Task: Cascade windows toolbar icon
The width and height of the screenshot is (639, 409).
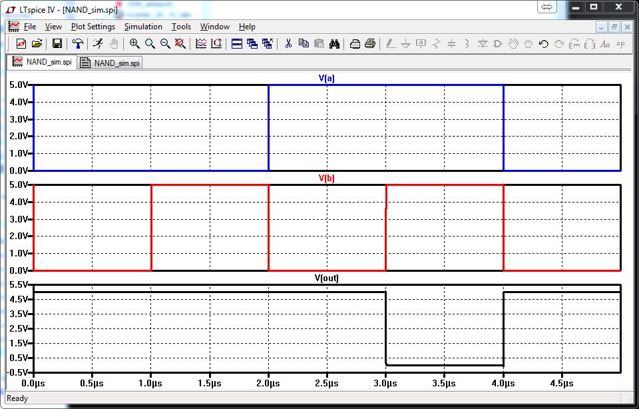Action: (252, 44)
